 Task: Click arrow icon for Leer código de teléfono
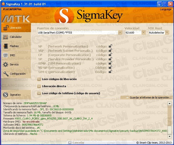coord(39,93)
